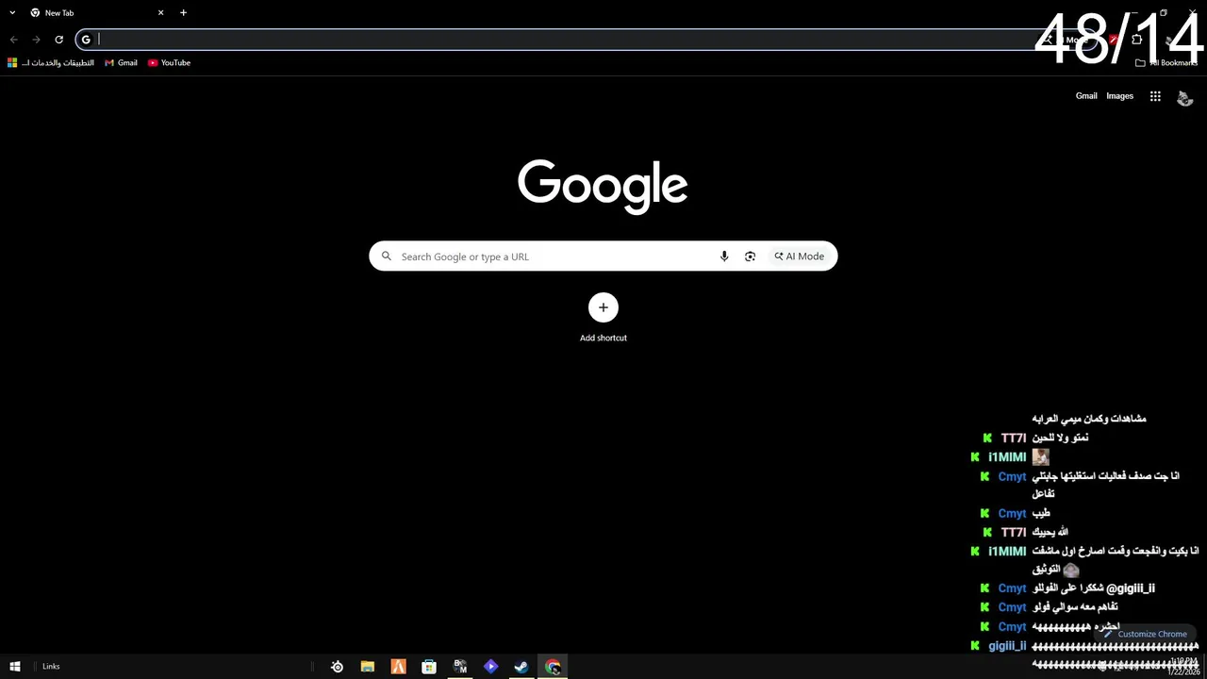Select the New Tab browser tab
Viewport: 1207px width, 679px height.
click(x=94, y=12)
